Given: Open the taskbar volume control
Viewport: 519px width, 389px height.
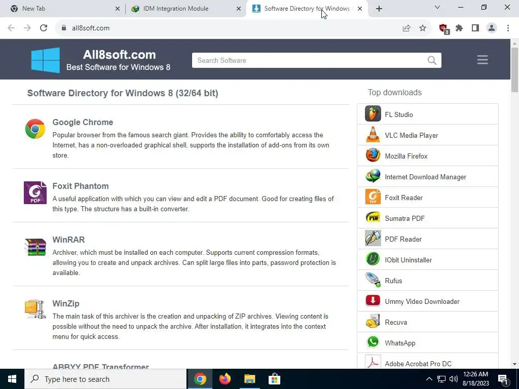Looking at the screenshot, I should tap(454, 379).
